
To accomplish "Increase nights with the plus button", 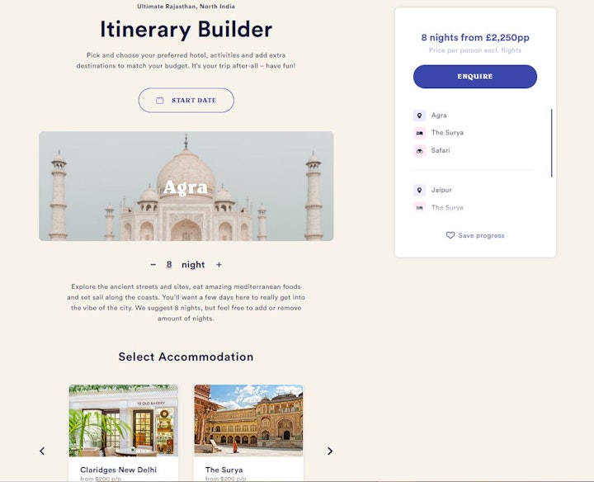I will (219, 264).
